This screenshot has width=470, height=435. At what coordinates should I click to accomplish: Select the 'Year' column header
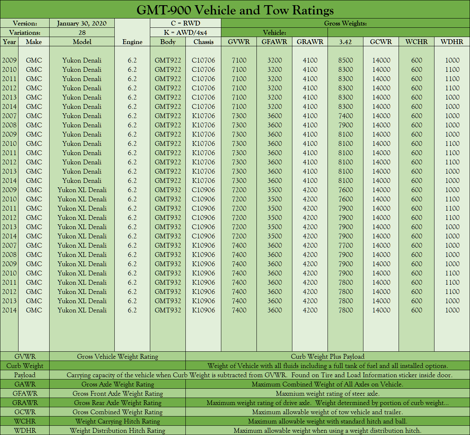point(9,42)
